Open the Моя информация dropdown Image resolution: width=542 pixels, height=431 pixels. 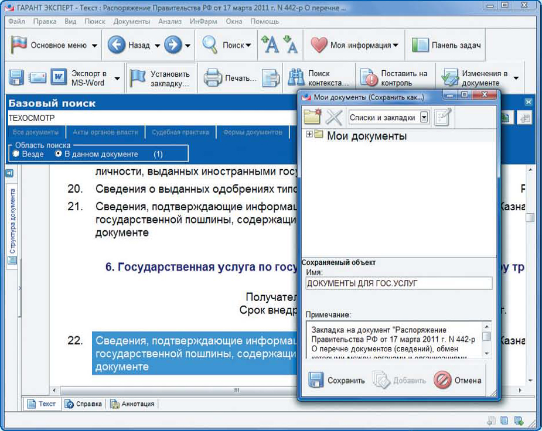(x=396, y=45)
